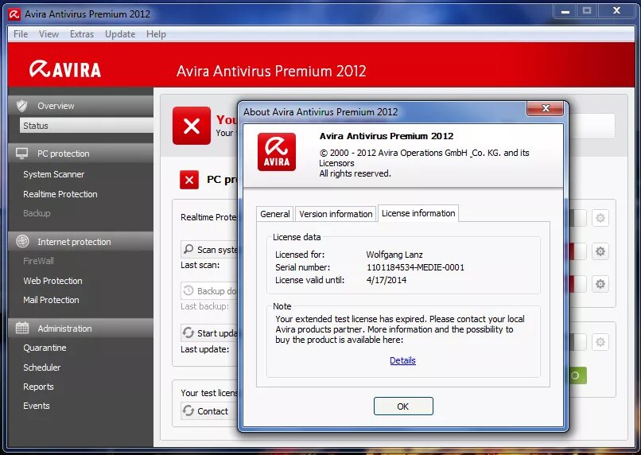This screenshot has width=641, height=455.
Task: Click the PC protection section header
Action: pyautogui.click(x=80, y=154)
